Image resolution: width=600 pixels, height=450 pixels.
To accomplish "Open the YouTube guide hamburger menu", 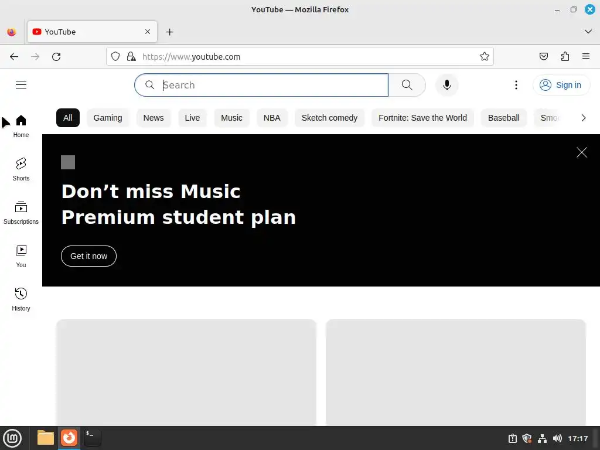I will tap(21, 84).
